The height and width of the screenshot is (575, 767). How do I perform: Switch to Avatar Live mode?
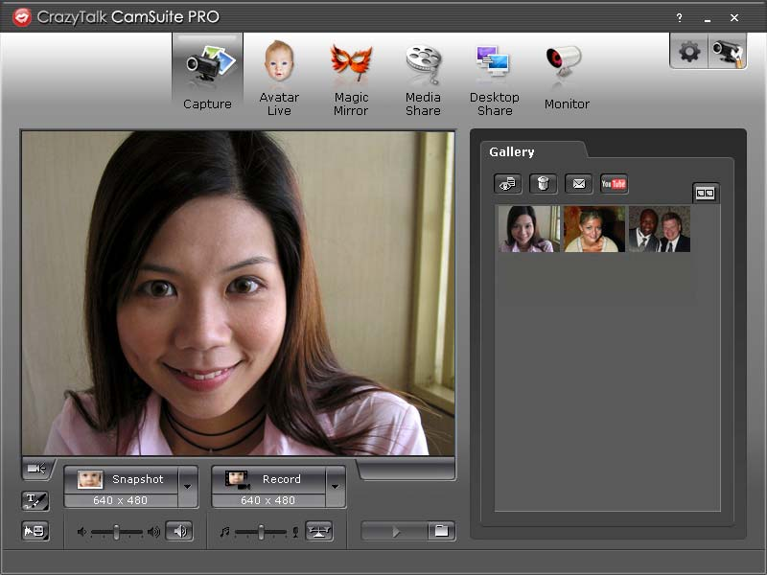[x=279, y=78]
